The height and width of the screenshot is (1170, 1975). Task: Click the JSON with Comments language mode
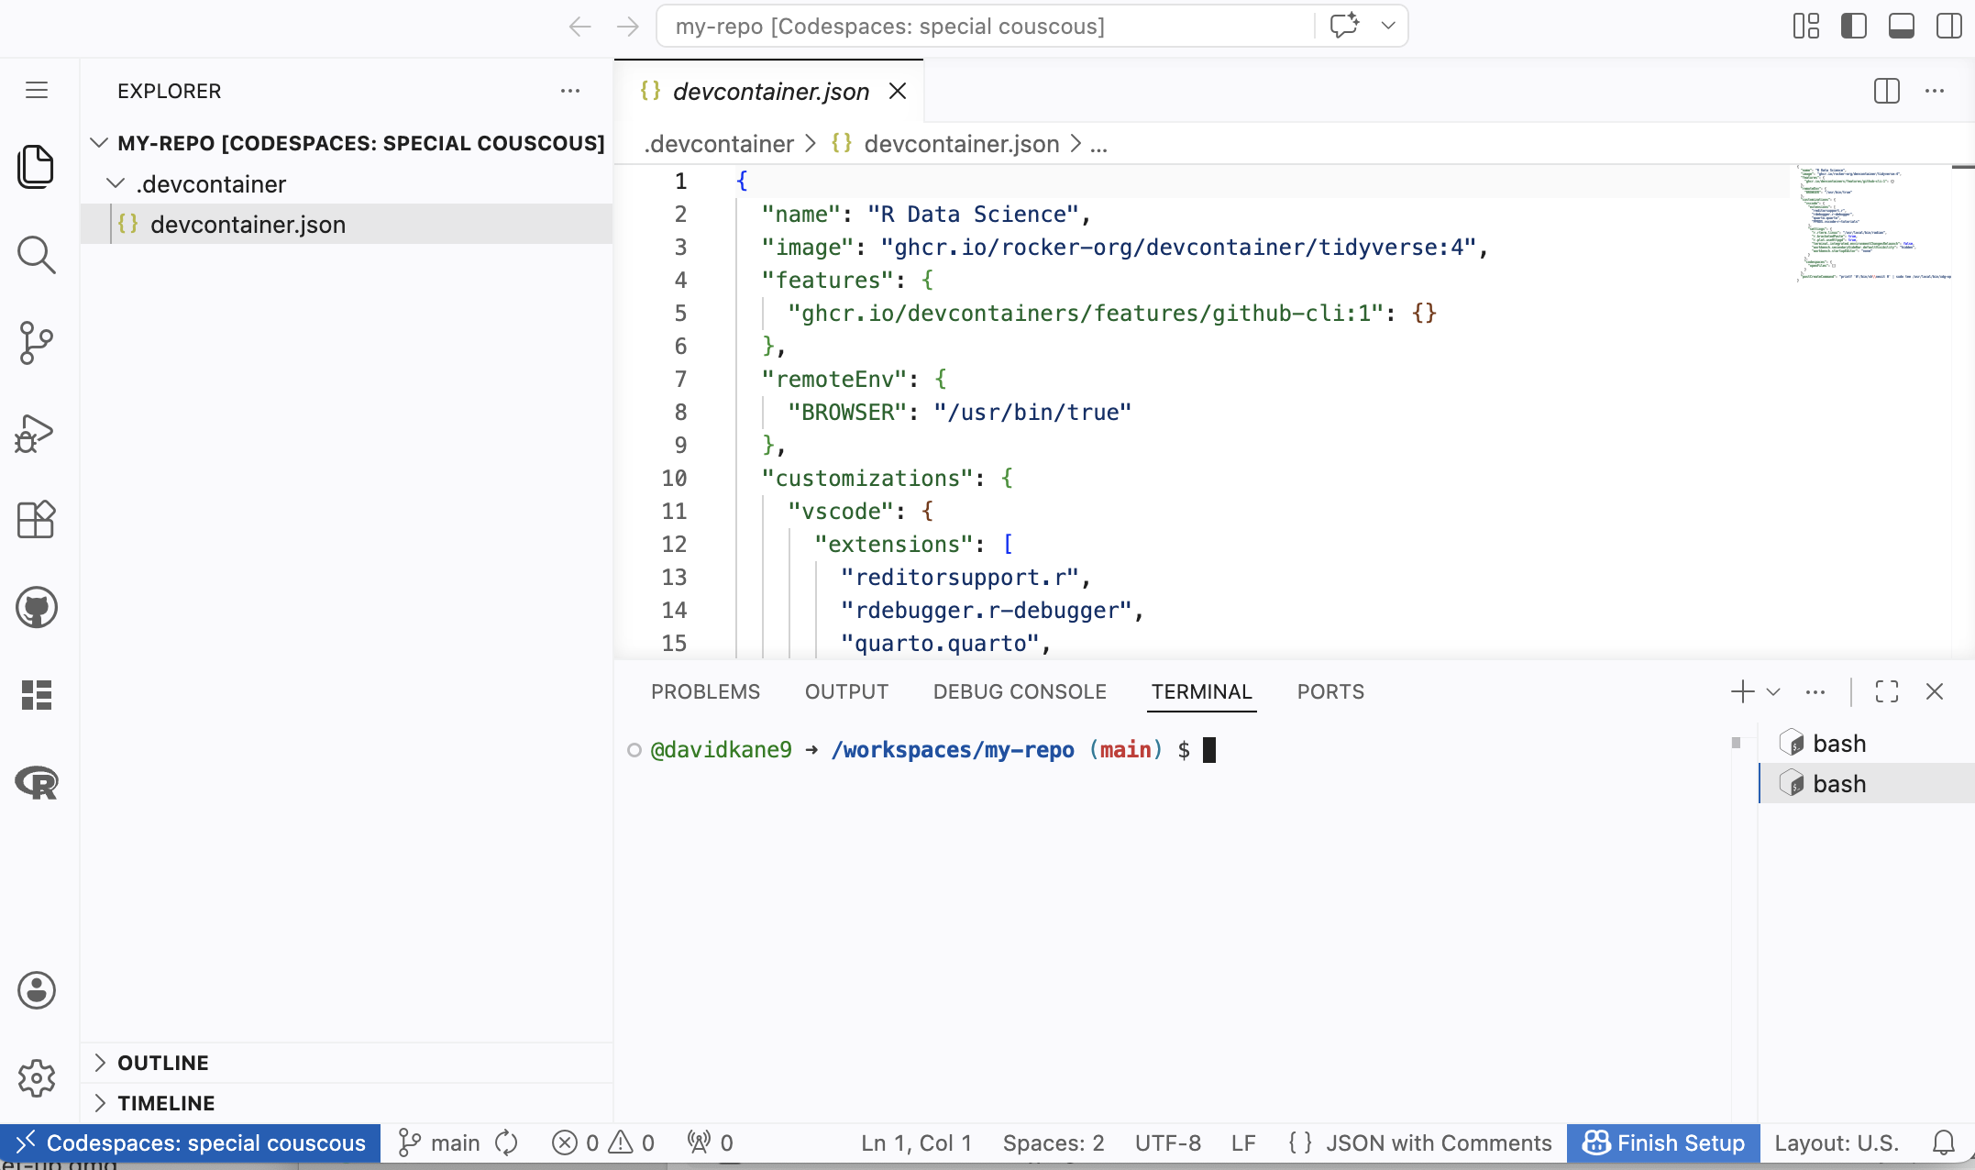click(x=1438, y=1142)
